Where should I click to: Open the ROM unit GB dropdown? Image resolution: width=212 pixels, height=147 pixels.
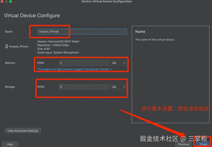click(119, 87)
